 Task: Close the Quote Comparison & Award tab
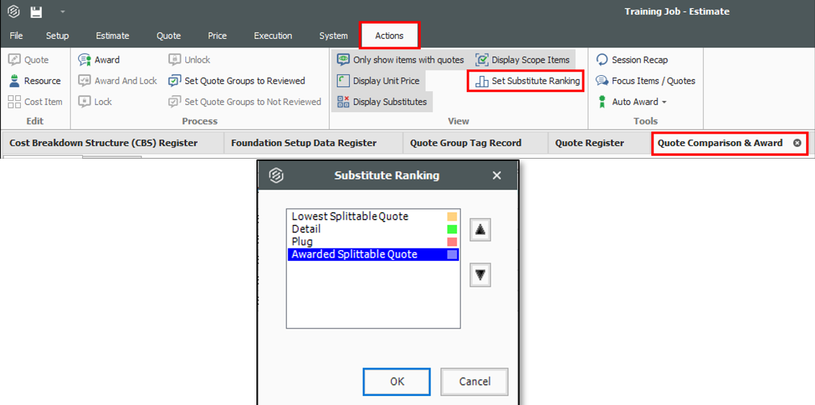(x=797, y=143)
